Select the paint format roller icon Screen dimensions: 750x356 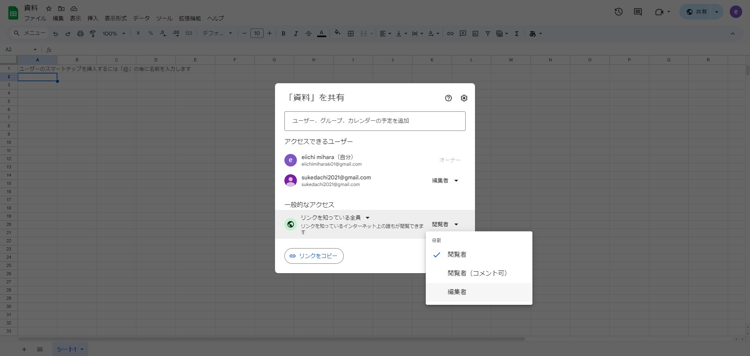point(93,34)
